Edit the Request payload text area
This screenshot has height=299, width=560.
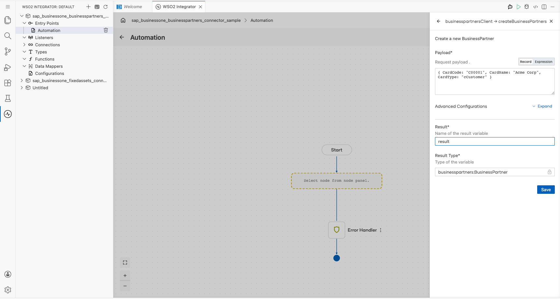coord(495,81)
